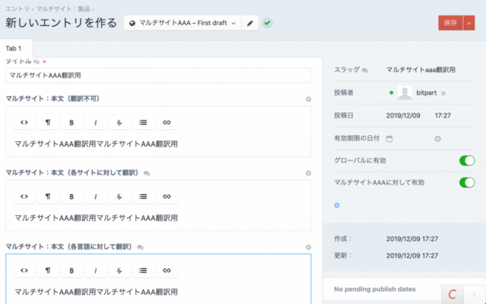Click italic icon in second body editor
The height and width of the screenshot is (304, 486).
pos(95,197)
